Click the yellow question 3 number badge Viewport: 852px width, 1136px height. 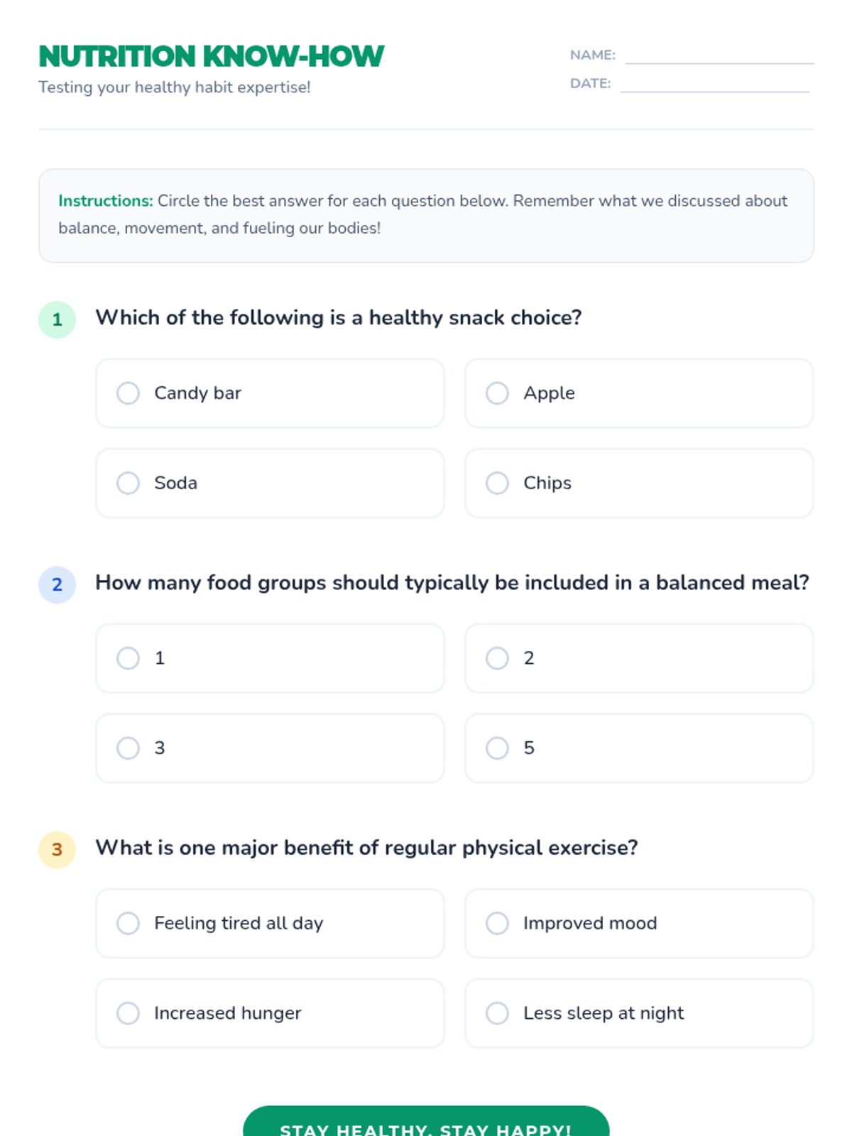click(57, 849)
